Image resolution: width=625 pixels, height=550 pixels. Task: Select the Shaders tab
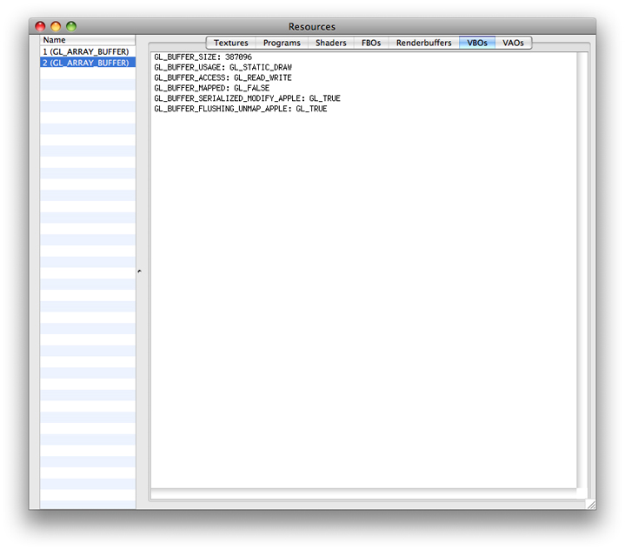click(330, 43)
